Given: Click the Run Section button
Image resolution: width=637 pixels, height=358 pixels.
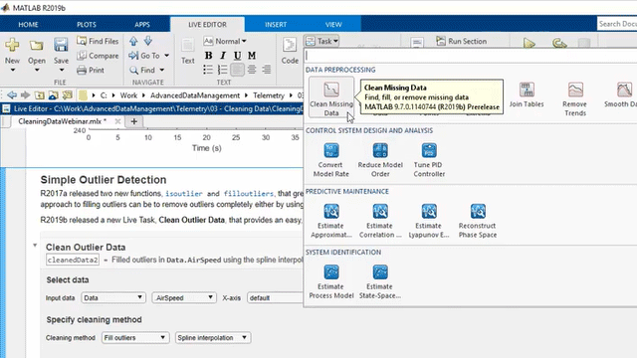Looking at the screenshot, I should pos(461,41).
